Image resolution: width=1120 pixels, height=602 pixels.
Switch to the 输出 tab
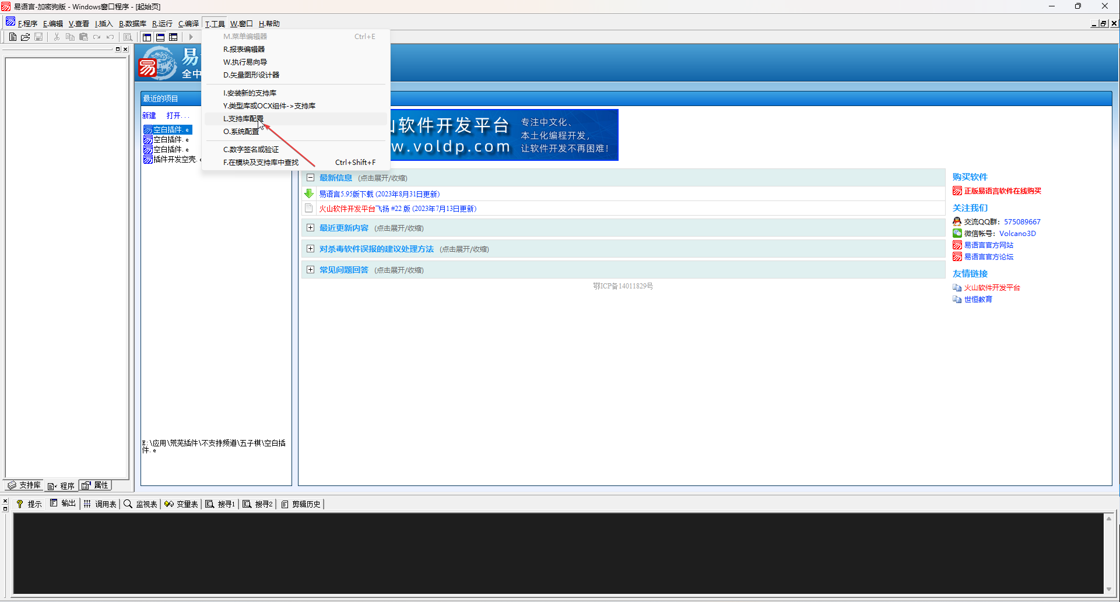[63, 504]
